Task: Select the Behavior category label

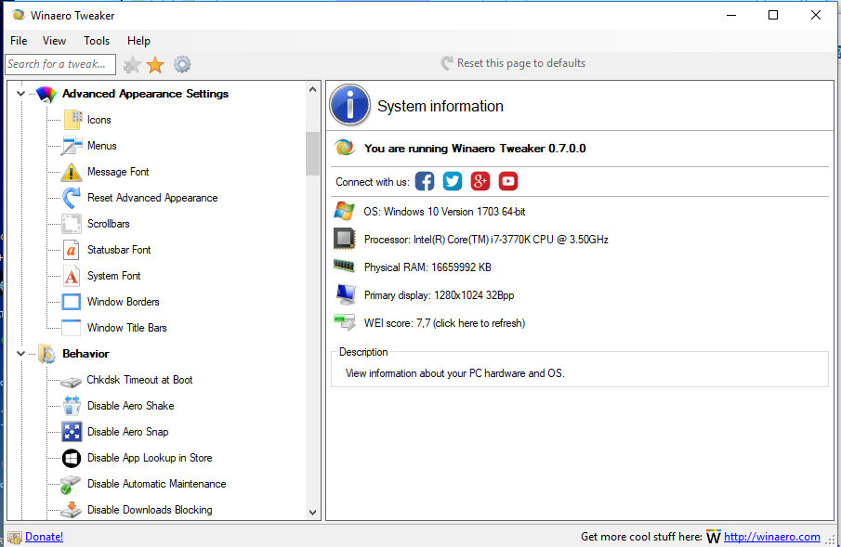Action: [x=85, y=354]
